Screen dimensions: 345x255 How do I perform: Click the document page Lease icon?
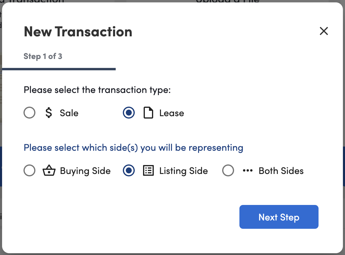click(x=148, y=113)
